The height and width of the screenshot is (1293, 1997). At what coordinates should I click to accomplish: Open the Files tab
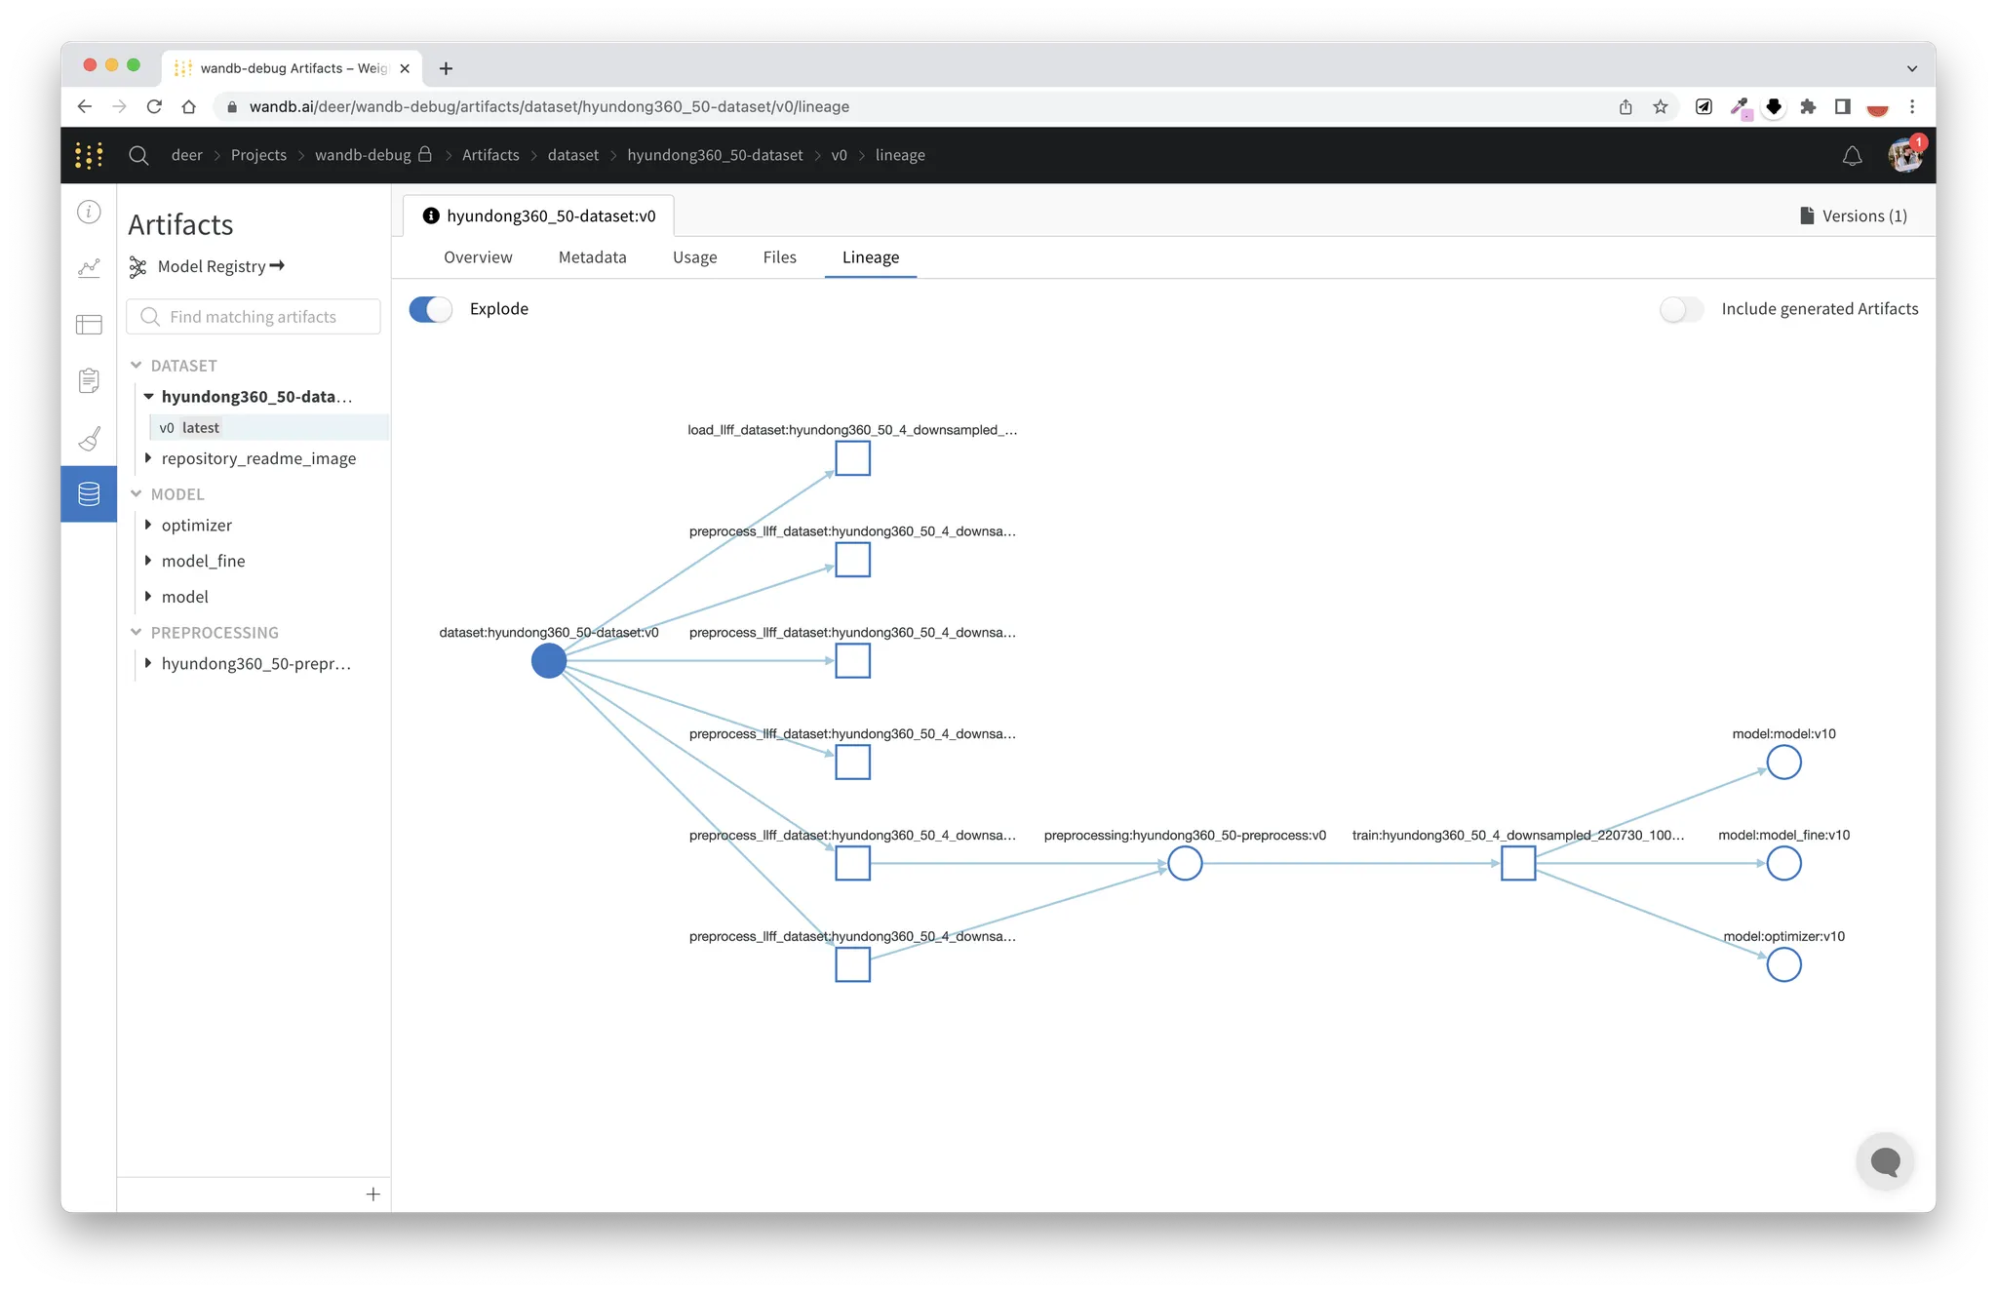point(779,257)
